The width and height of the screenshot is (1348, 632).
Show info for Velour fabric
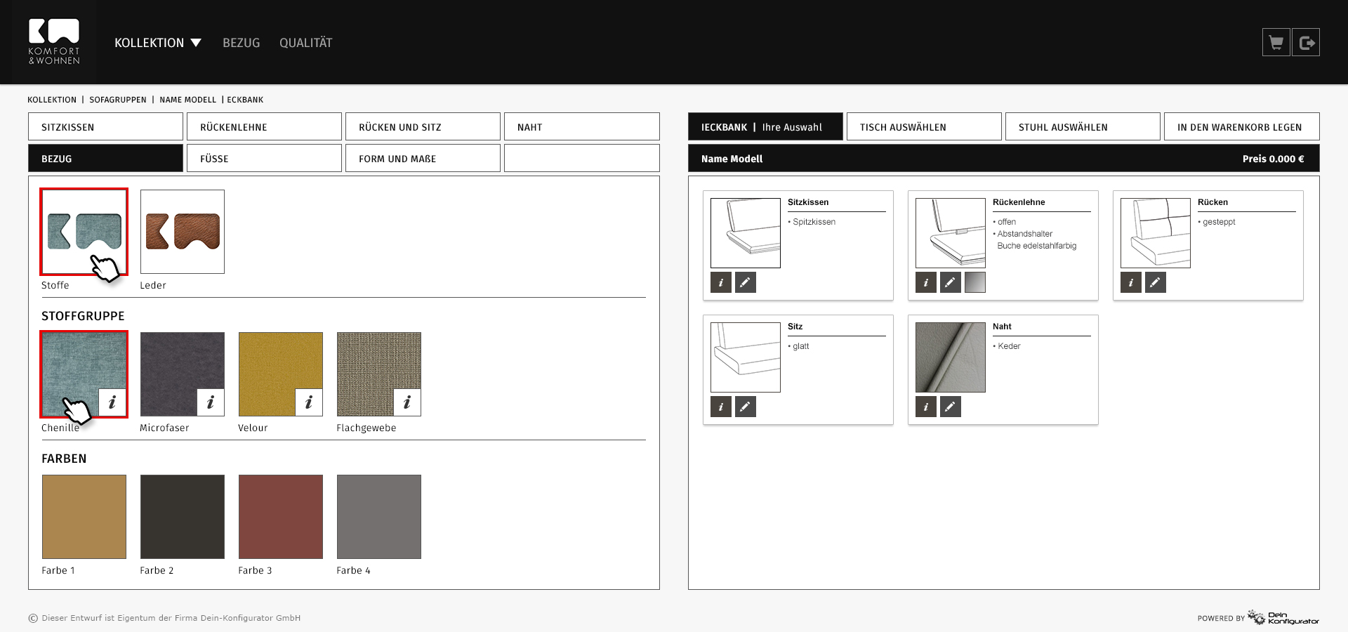point(309,402)
